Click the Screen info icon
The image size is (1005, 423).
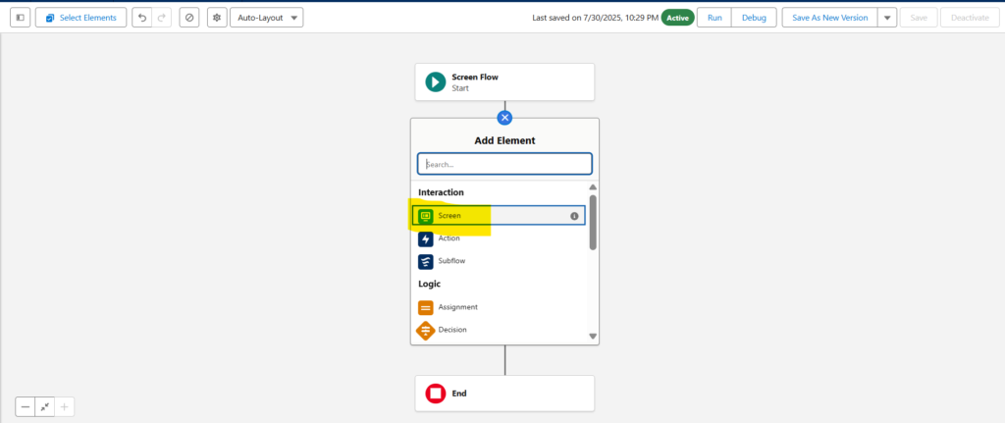click(574, 216)
